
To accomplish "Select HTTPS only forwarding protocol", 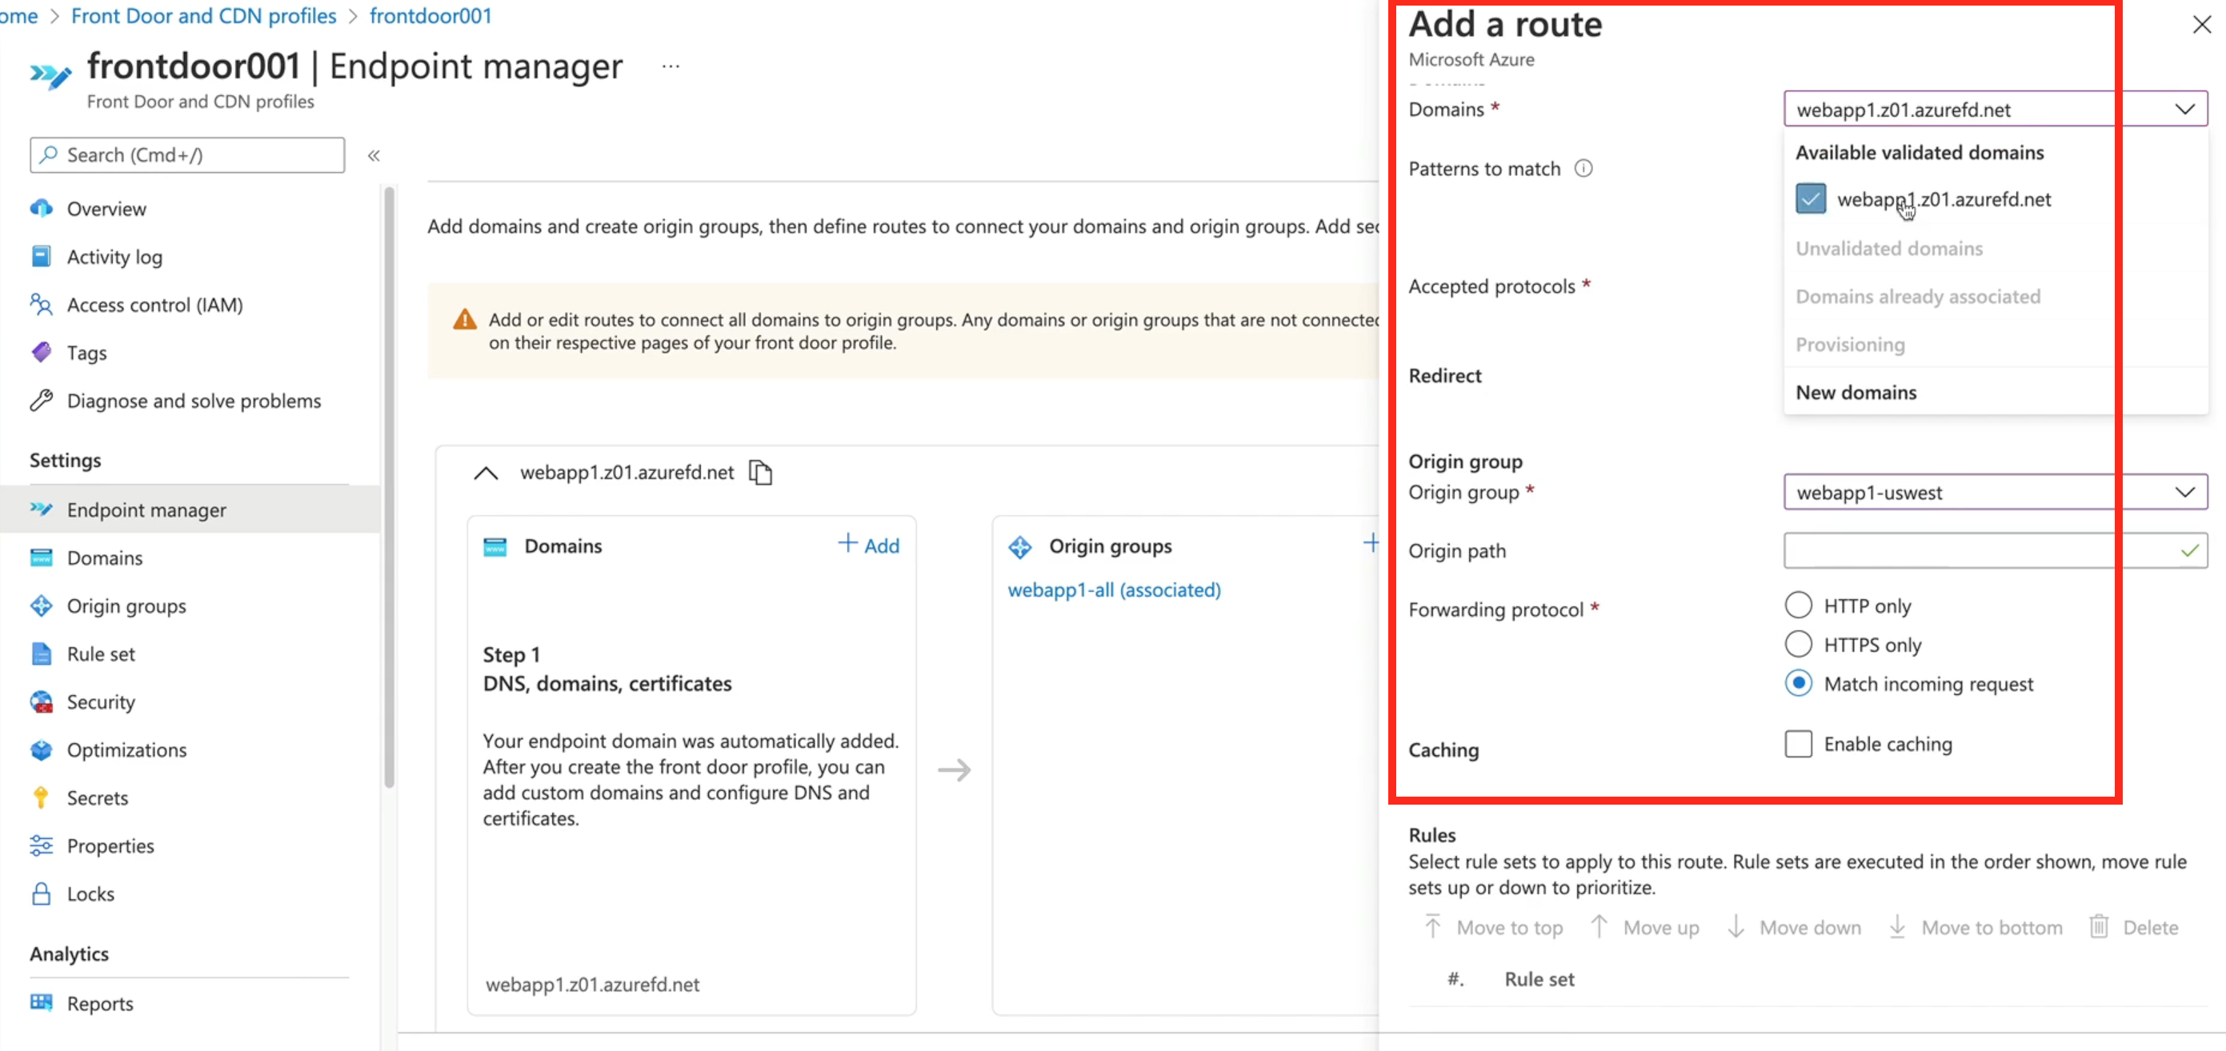I will pyautogui.click(x=1797, y=644).
